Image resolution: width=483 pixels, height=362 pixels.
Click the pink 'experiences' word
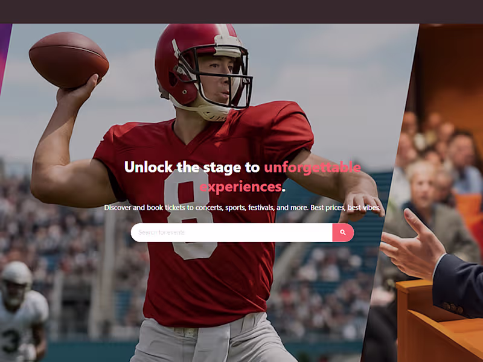240,186
